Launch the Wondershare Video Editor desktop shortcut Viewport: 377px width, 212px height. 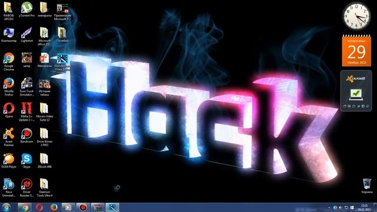click(x=62, y=62)
